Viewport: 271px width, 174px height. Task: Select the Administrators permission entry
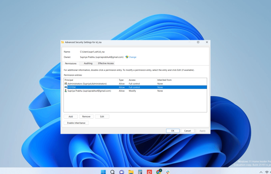(135, 84)
